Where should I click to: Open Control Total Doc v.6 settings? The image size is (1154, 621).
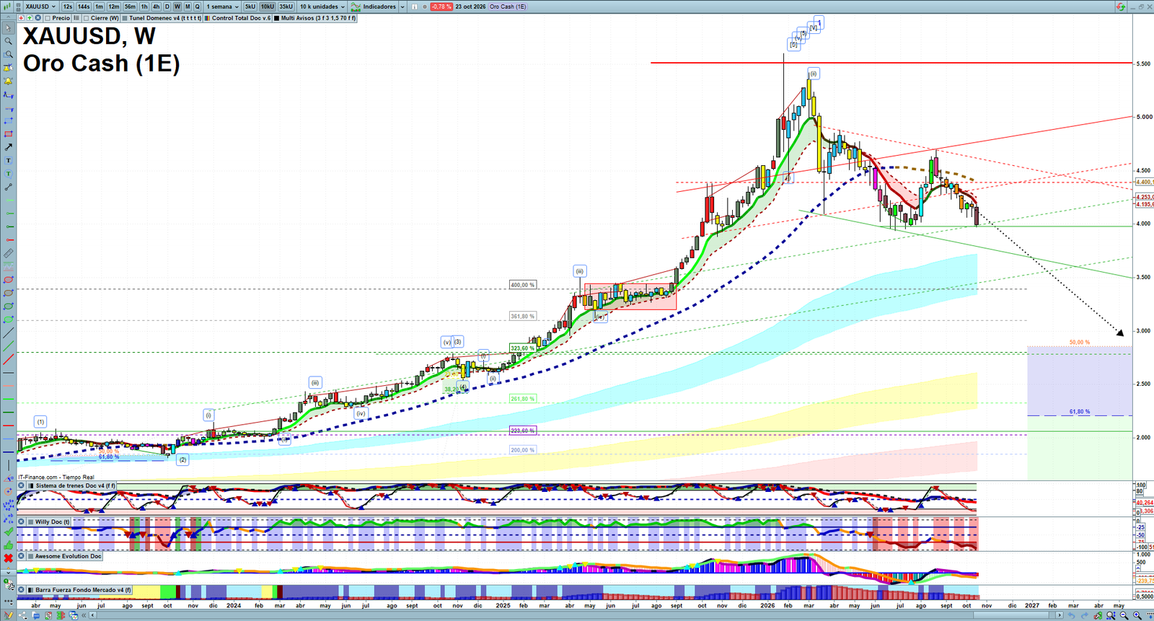coord(237,18)
